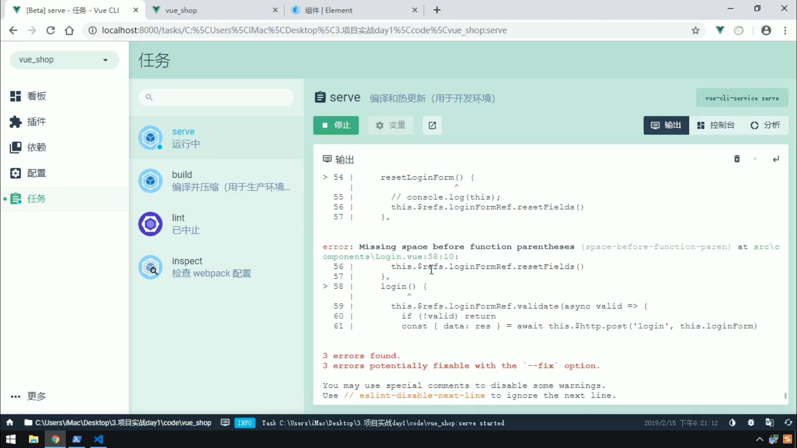Select the serve task in list

[216, 138]
